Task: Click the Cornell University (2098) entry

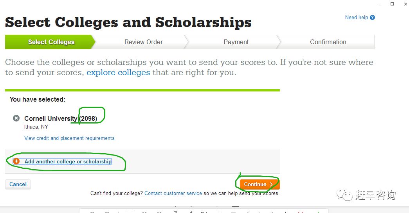Action: [x=61, y=118]
